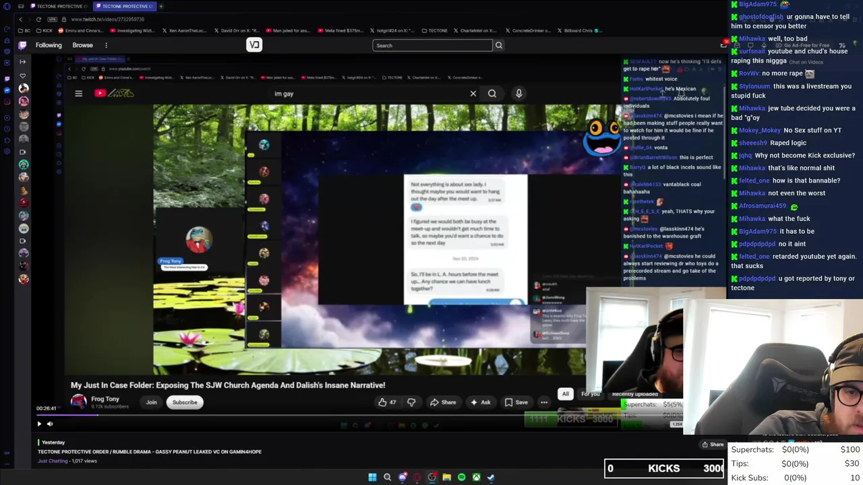This screenshot has height=485, width=863.
Task: Click the YouTube search magnifier icon
Action: (492, 94)
